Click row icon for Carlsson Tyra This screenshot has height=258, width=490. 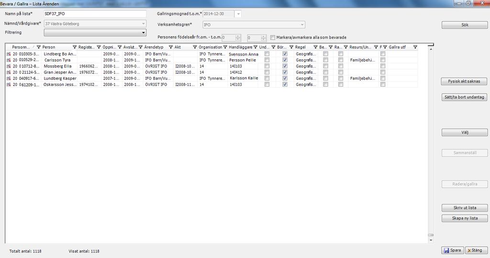[x=9, y=60]
